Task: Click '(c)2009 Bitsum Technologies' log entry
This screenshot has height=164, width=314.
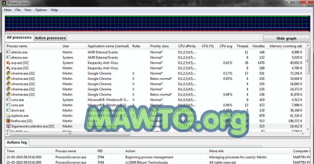Action: 147,162
